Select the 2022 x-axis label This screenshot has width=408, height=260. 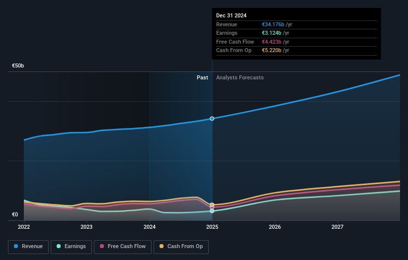[24, 227]
